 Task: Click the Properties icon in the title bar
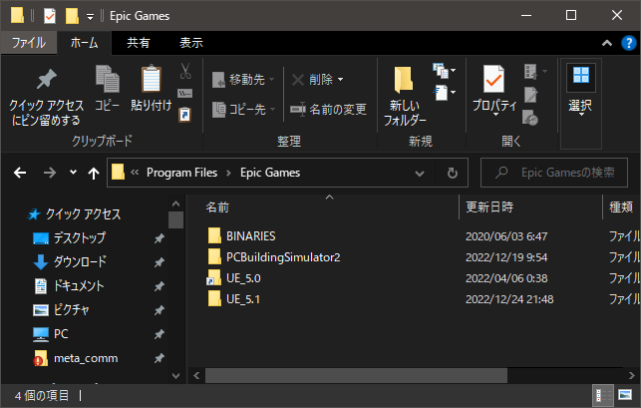tap(50, 16)
